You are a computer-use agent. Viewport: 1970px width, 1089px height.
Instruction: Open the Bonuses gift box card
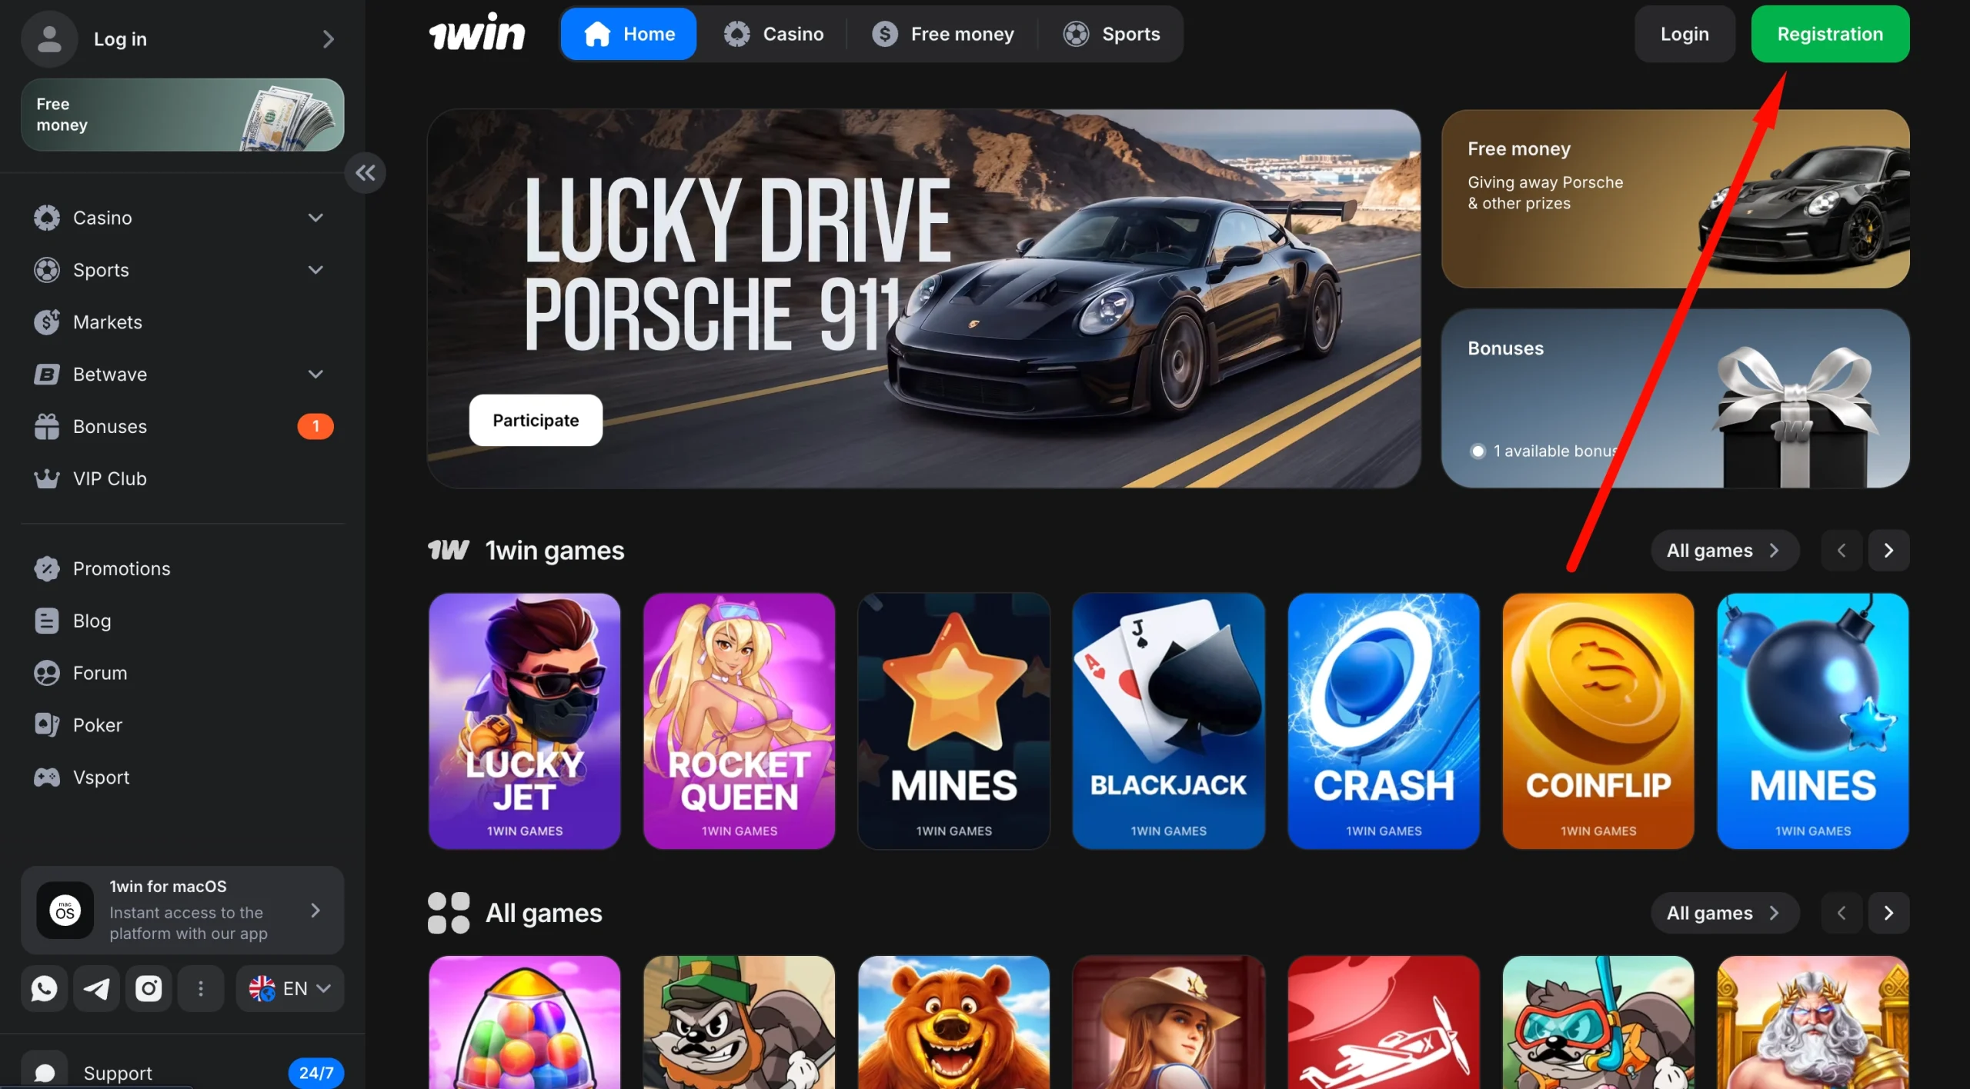[x=1675, y=398]
